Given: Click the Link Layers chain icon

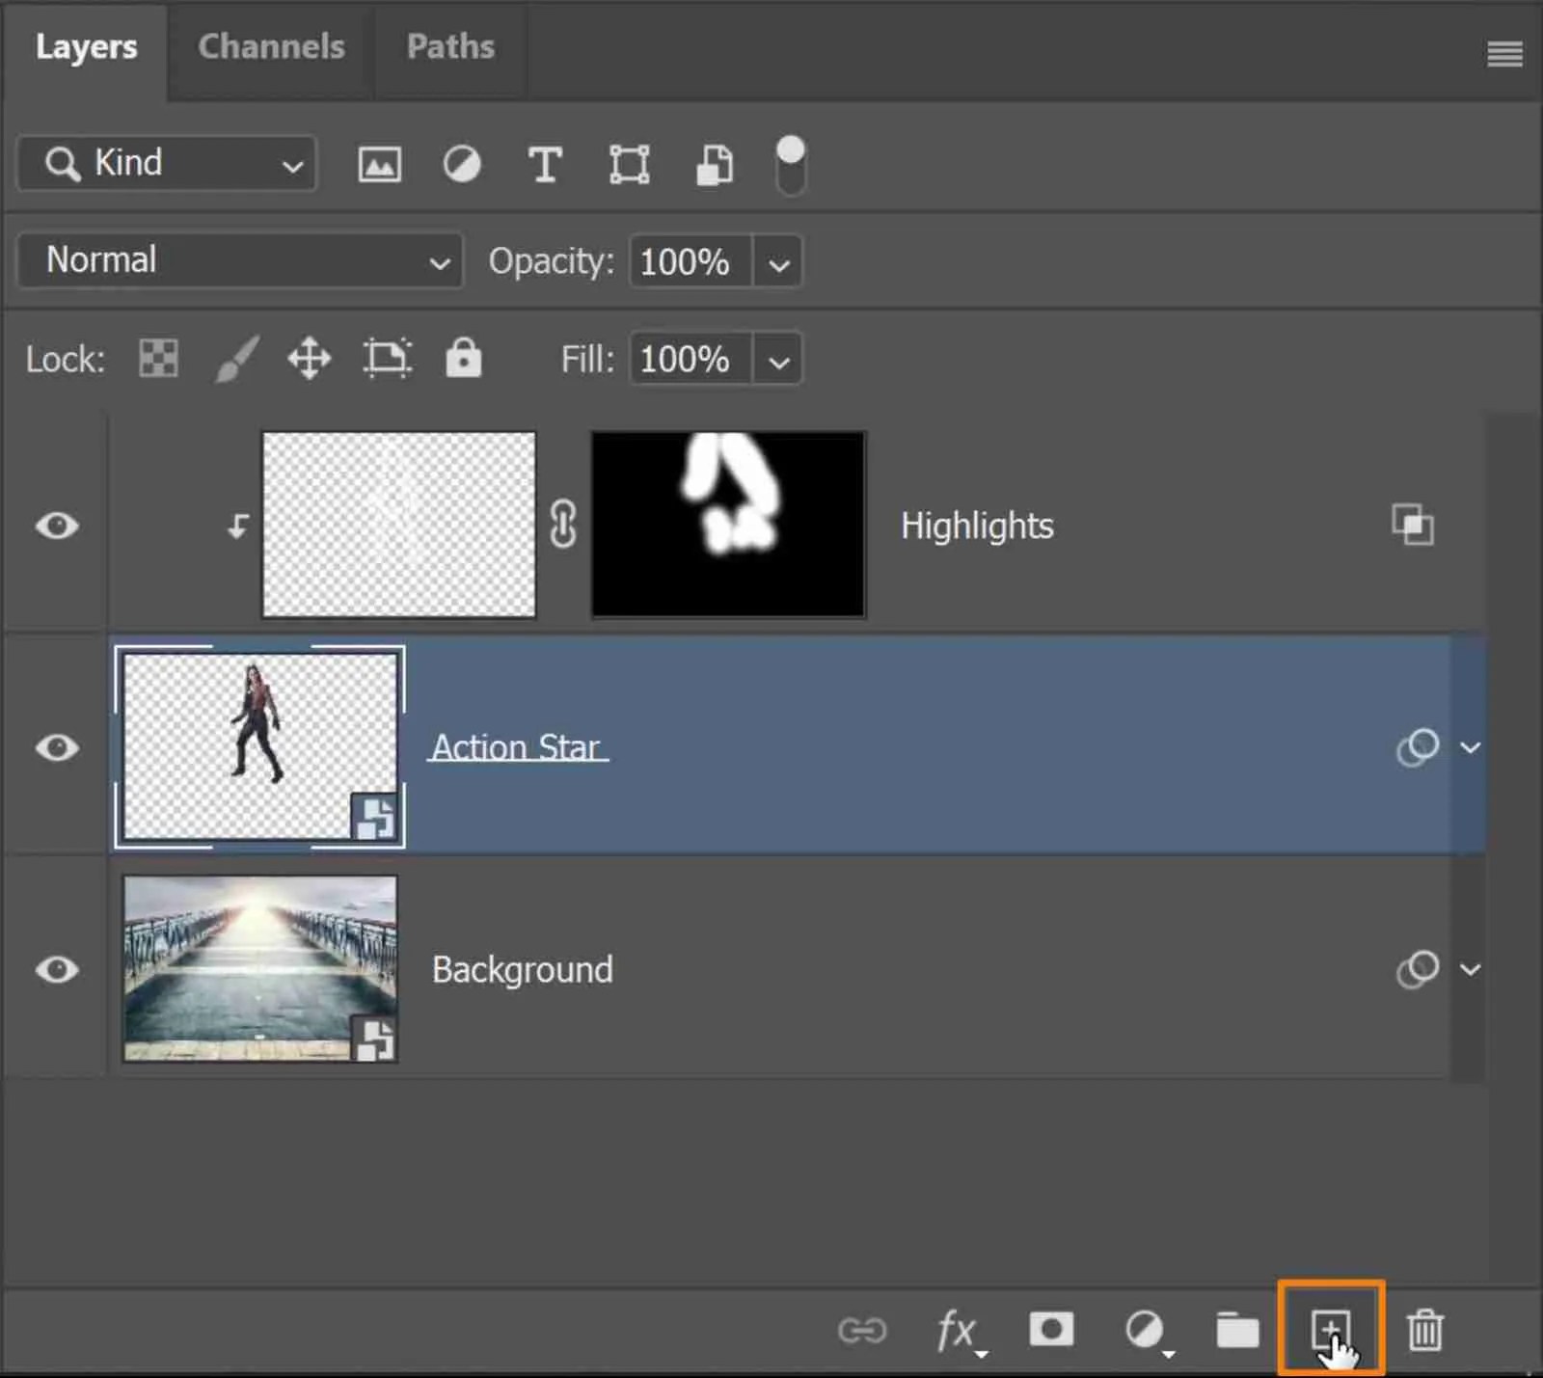Looking at the screenshot, I should point(863,1329).
